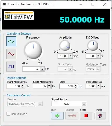Open the Modulation Type dropdown

click(98, 69)
